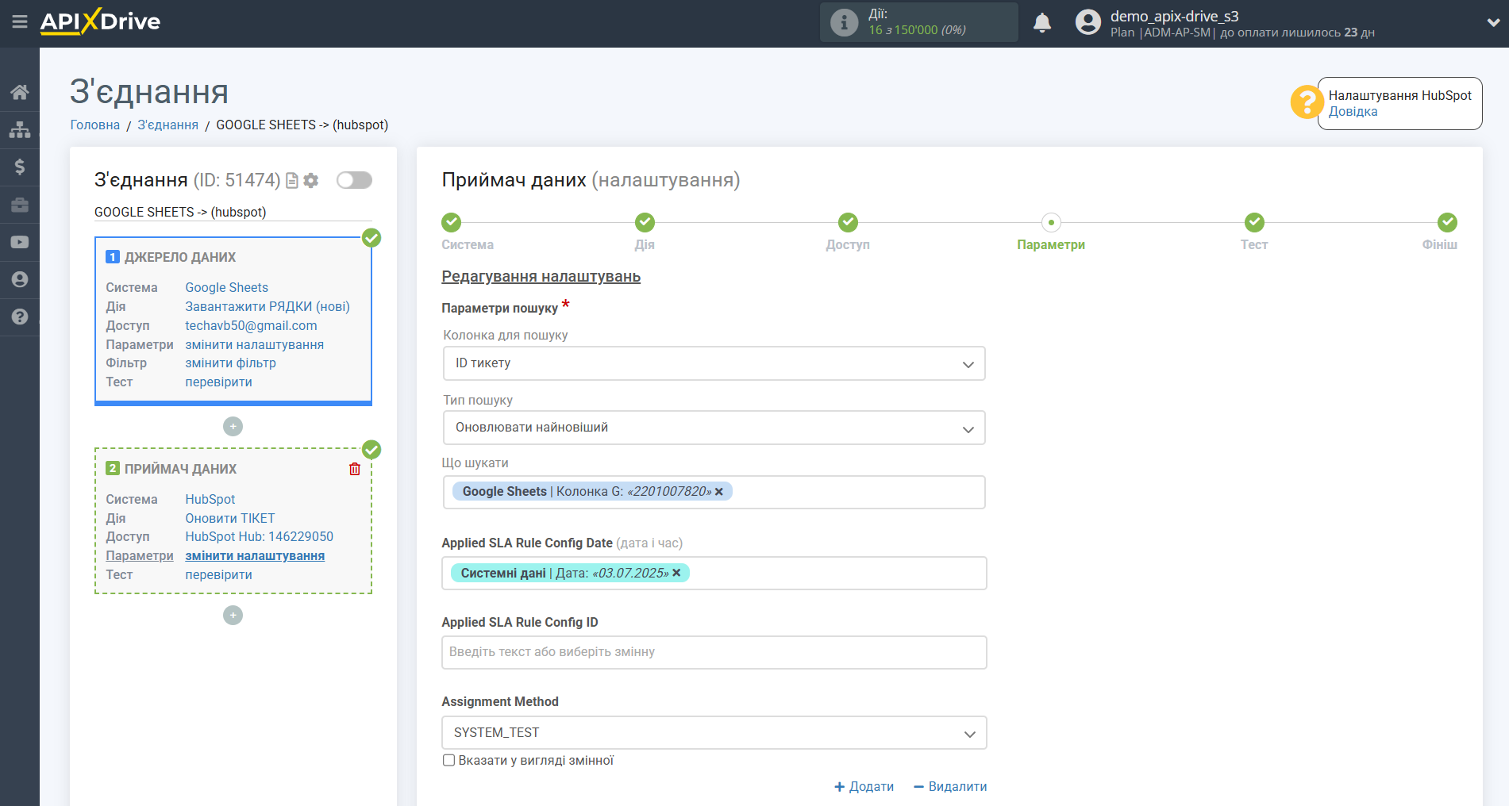The image size is (1509, 806).
Task: Click the Головна breadcrumb link
Action: [x=95, y=125]
